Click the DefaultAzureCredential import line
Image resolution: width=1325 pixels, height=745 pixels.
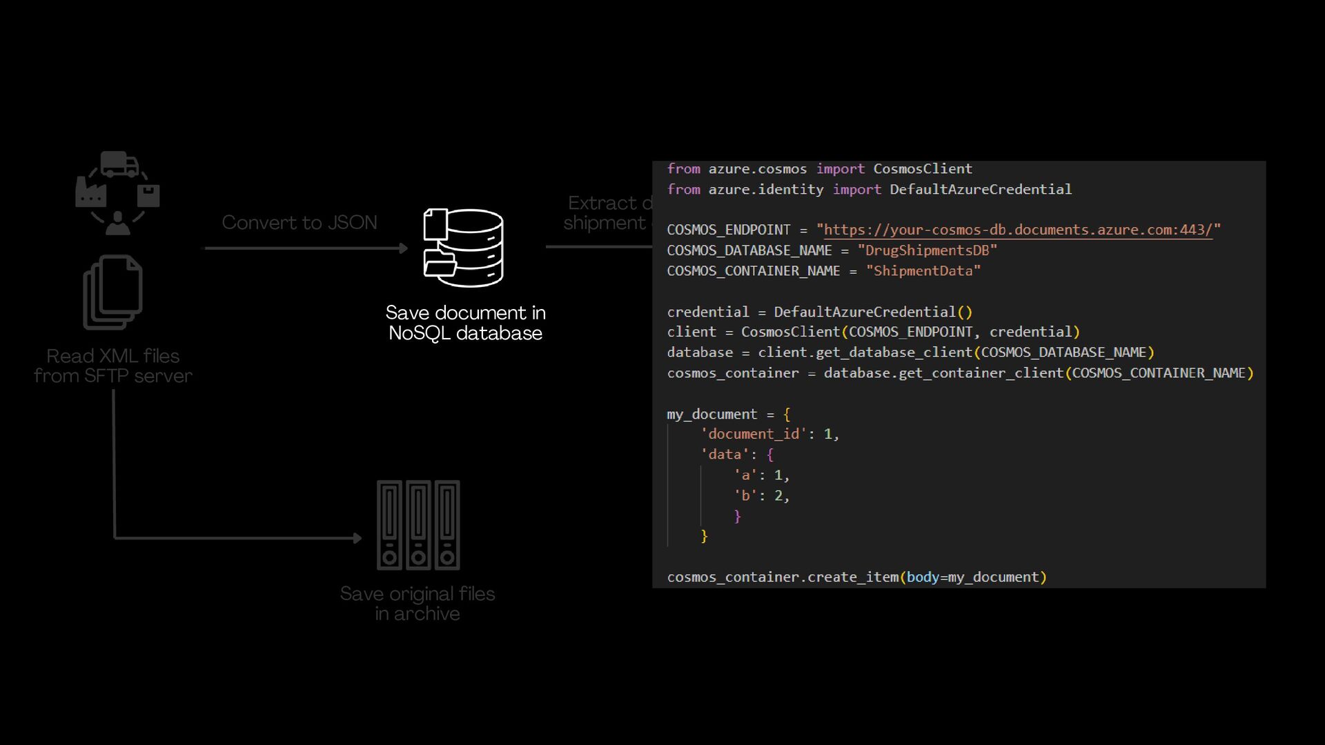(869, 189)
